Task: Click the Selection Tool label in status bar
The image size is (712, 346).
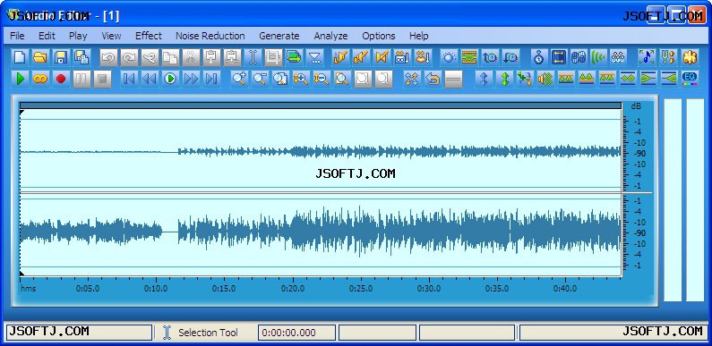Action: 208,333
